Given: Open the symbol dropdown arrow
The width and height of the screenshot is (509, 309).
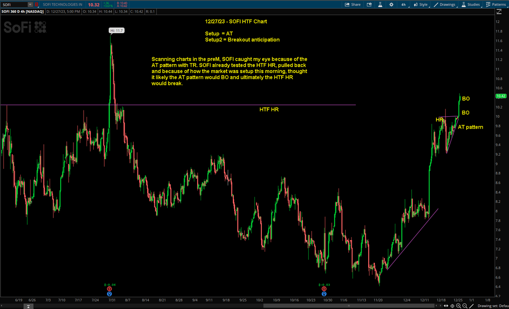Looking at the screenshot, I should pos(30,4).
